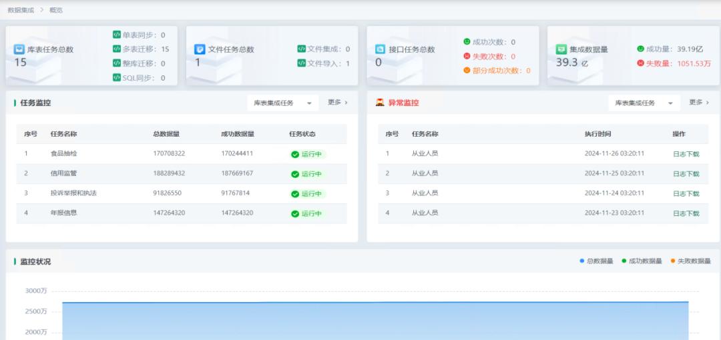Click the code icon beside 文件导入
721x340 pixels.
pos(302,63)
